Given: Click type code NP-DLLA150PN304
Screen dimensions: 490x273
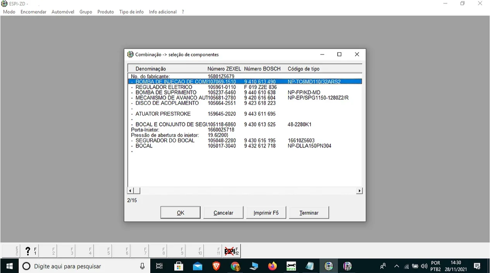Looking at the screenshot, I should point(309,146).
